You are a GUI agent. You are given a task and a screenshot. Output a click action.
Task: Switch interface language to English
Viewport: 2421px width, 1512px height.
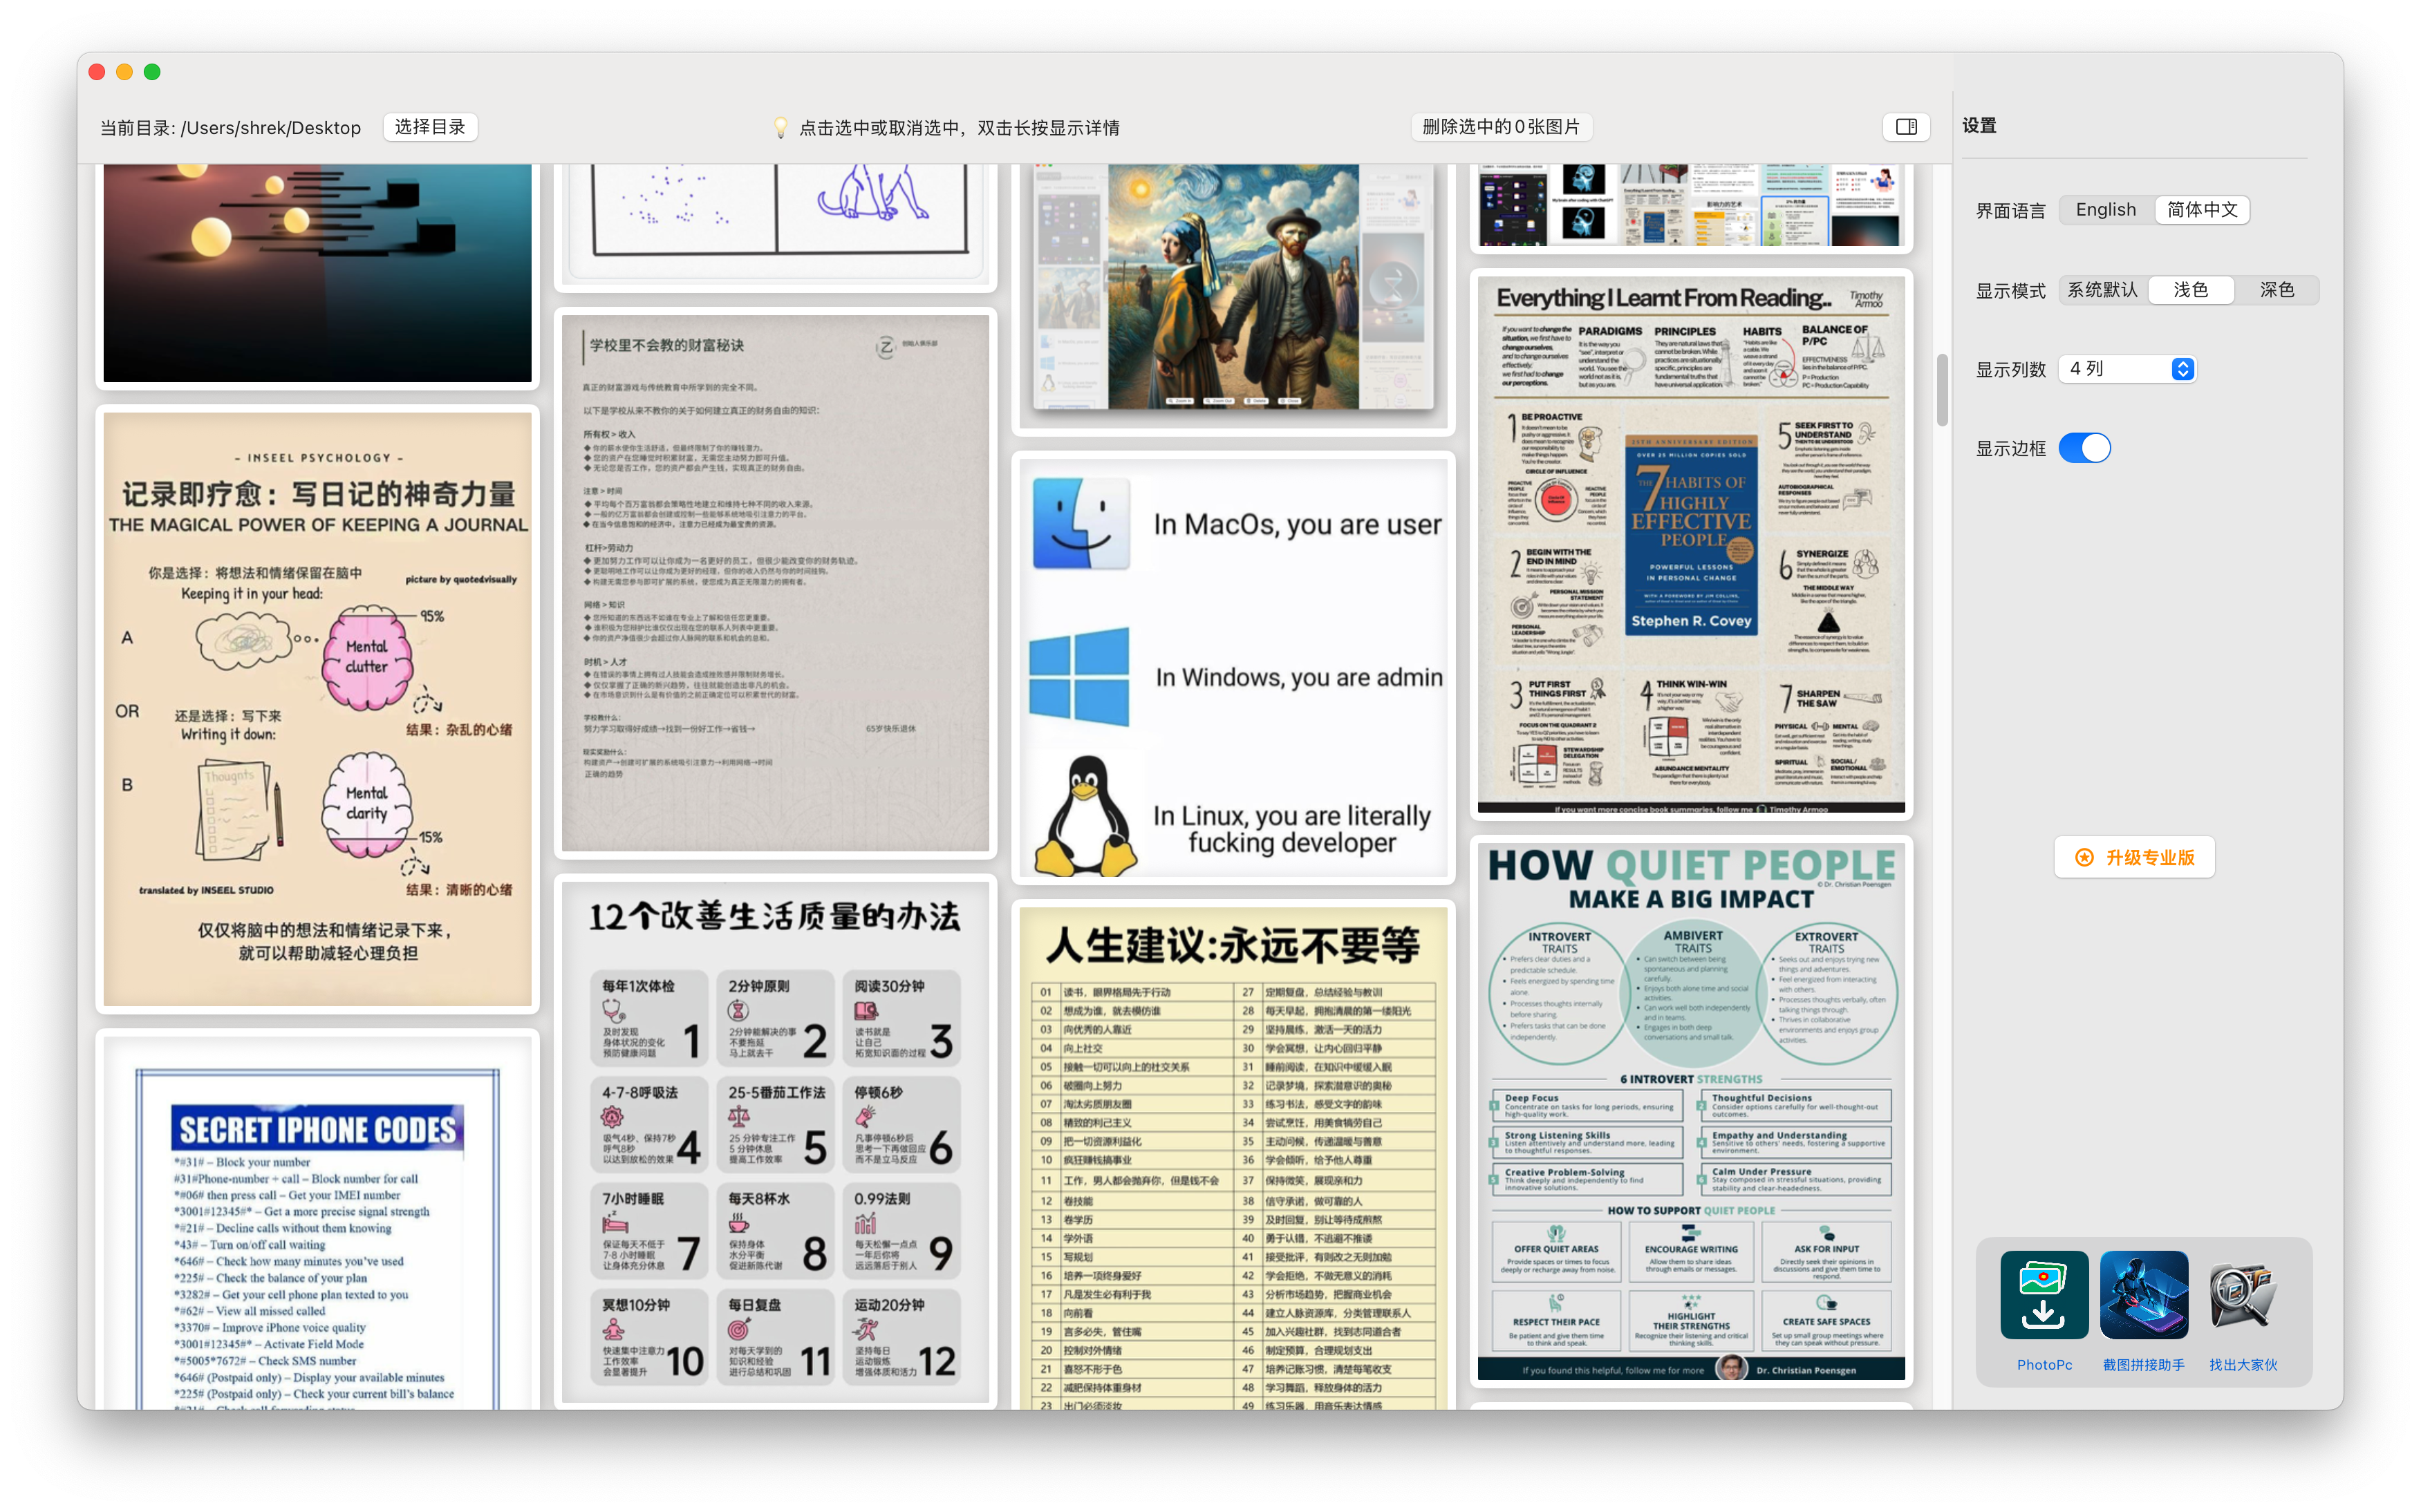[x=2105, y=210]
